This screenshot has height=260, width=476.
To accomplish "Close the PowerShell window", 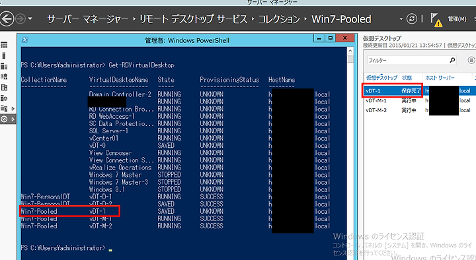I will (x=344, y=38).
